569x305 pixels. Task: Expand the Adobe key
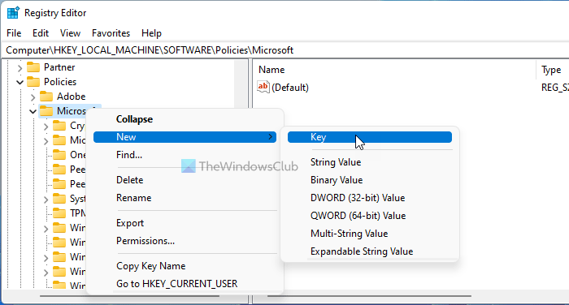(33, 97)
